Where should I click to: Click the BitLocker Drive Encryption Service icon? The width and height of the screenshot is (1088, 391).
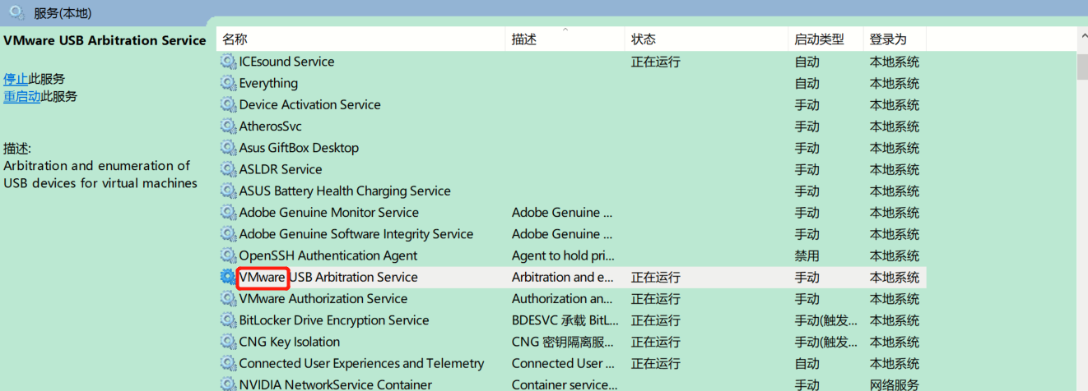(x=228, y=320)
